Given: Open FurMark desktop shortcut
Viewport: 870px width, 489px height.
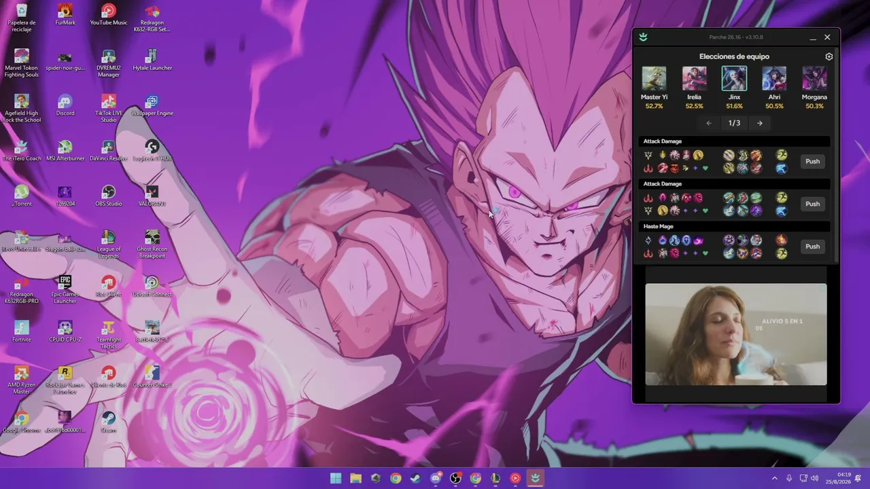Looking at the screenshot, I should 65,14.
